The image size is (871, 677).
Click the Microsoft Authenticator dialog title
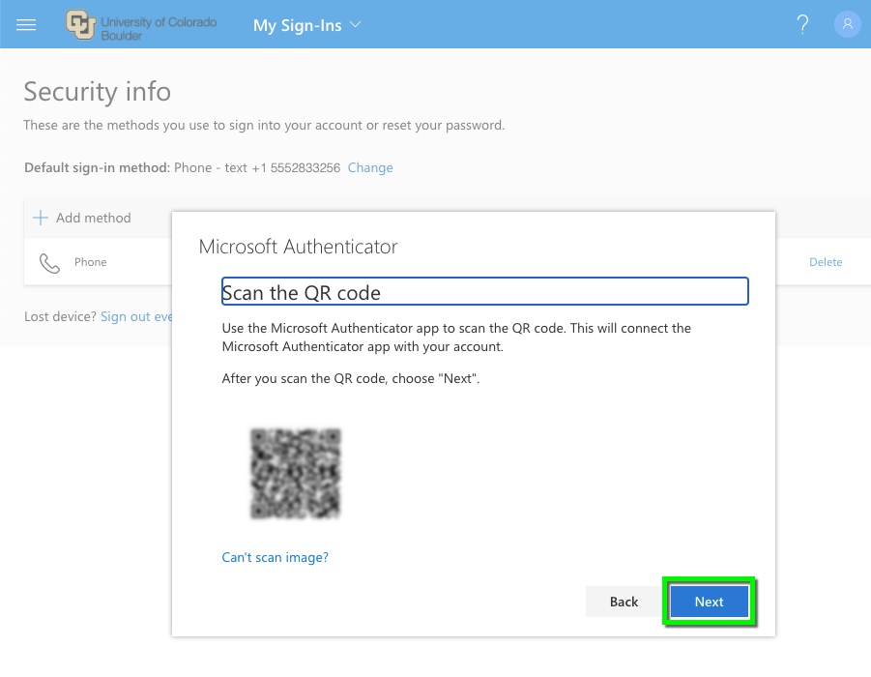pos(299,247)
